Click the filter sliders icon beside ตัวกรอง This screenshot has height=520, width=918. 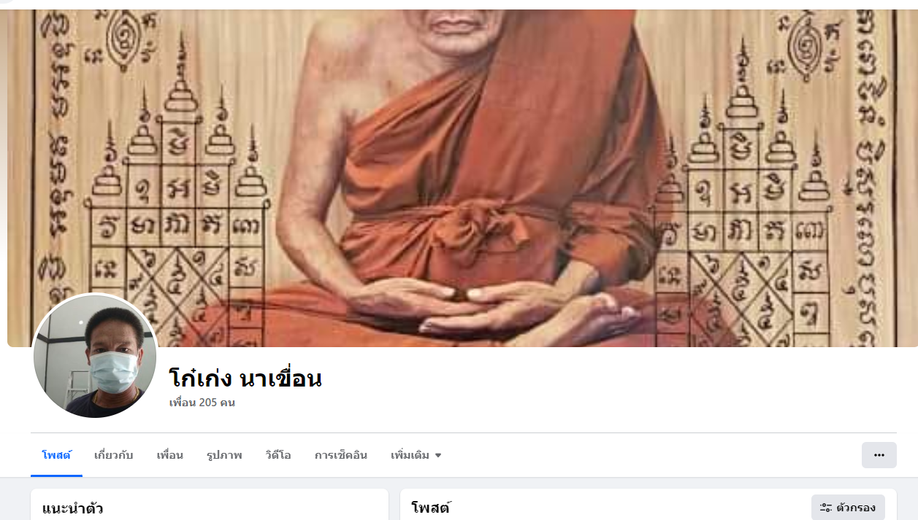click(826, 508)
